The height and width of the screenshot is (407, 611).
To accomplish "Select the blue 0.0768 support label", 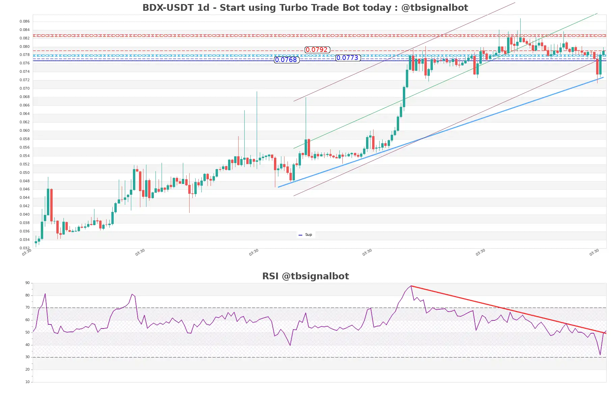I will click(x=286, y=60).
